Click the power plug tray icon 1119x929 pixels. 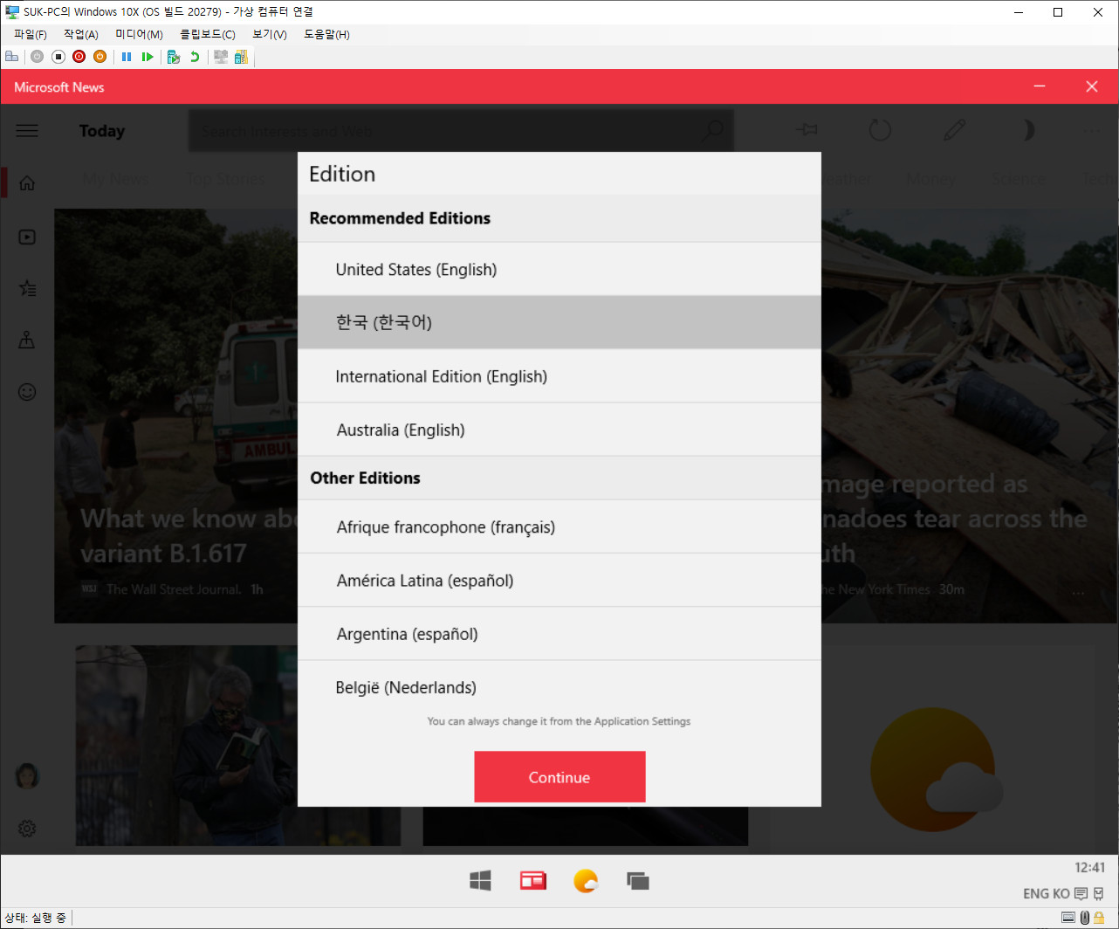[1099, 893]
